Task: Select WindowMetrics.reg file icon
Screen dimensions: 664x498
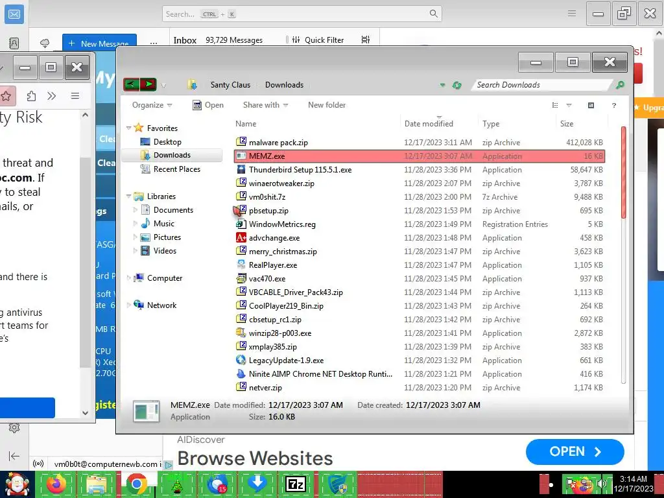Action: coord(241,224)
